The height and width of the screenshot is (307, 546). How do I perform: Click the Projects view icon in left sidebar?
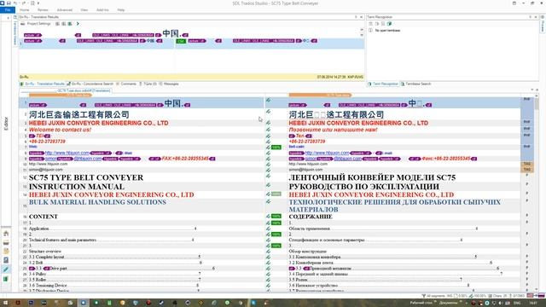pyautogui.click(x=6, y=242)
